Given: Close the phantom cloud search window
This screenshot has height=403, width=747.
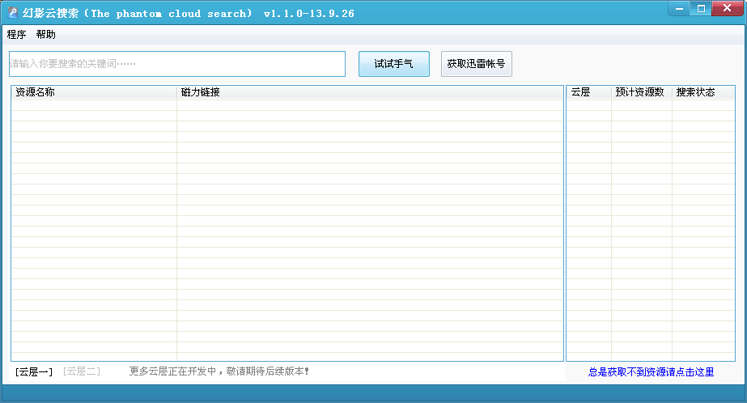Looking at the screenshot, I should pyautogui.click(x=727, y=8).
